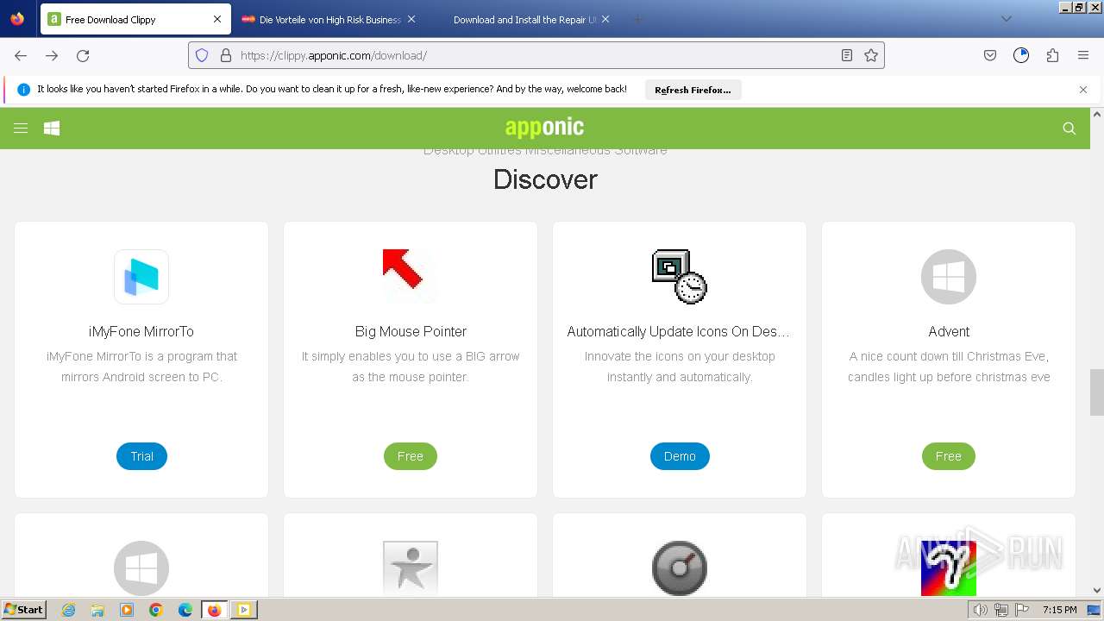Open the Advent title link
Screen dimensions: 1104x621
[x=949, y=331]
